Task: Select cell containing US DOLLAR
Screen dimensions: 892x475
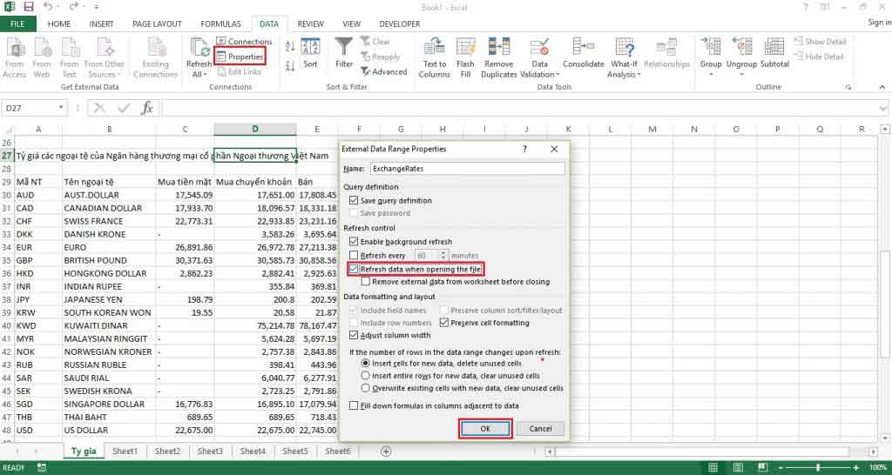Action: (x=109, y=430)
